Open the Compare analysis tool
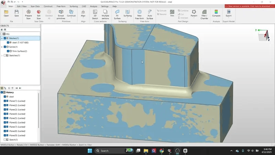The width and height of the screenshot is (275, 155). click(216, 13)
